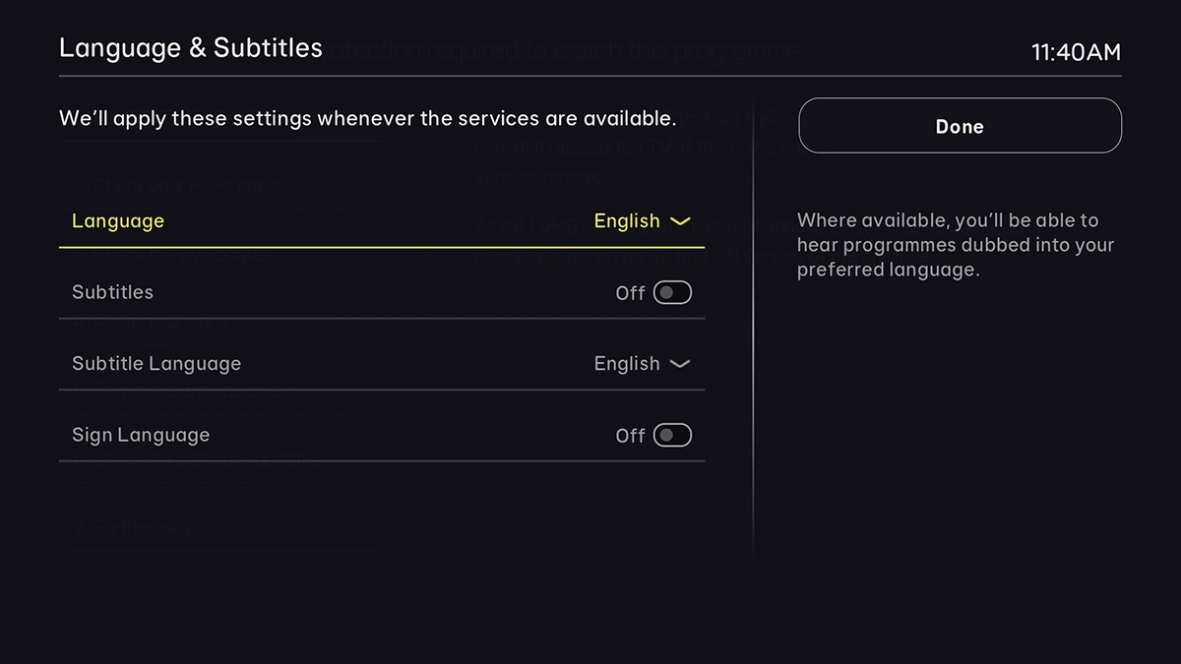Confirm settings with Done
This screenshot has width=1181, height=664.
click(x=960, y=126)
